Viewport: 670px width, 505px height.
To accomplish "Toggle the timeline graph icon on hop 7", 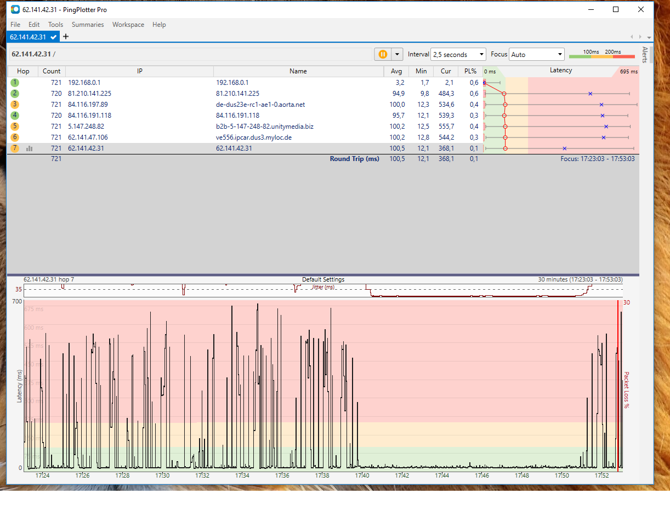I will pos(29,148).
